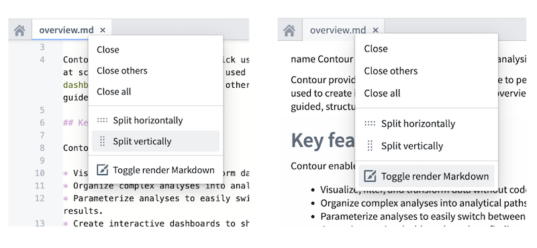Click the home icon in right editor
This screenshot has width=537, height=248.
[289, 30]
